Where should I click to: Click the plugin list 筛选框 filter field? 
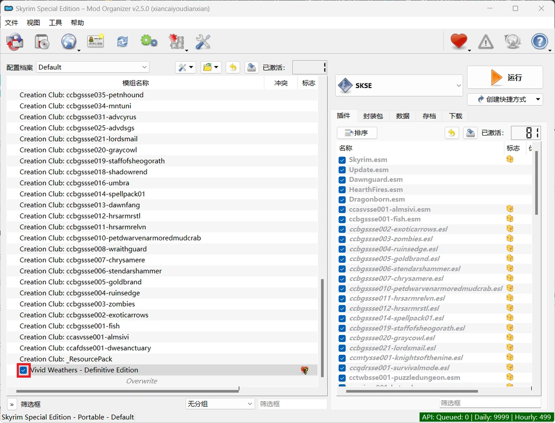tap(490, 403)
